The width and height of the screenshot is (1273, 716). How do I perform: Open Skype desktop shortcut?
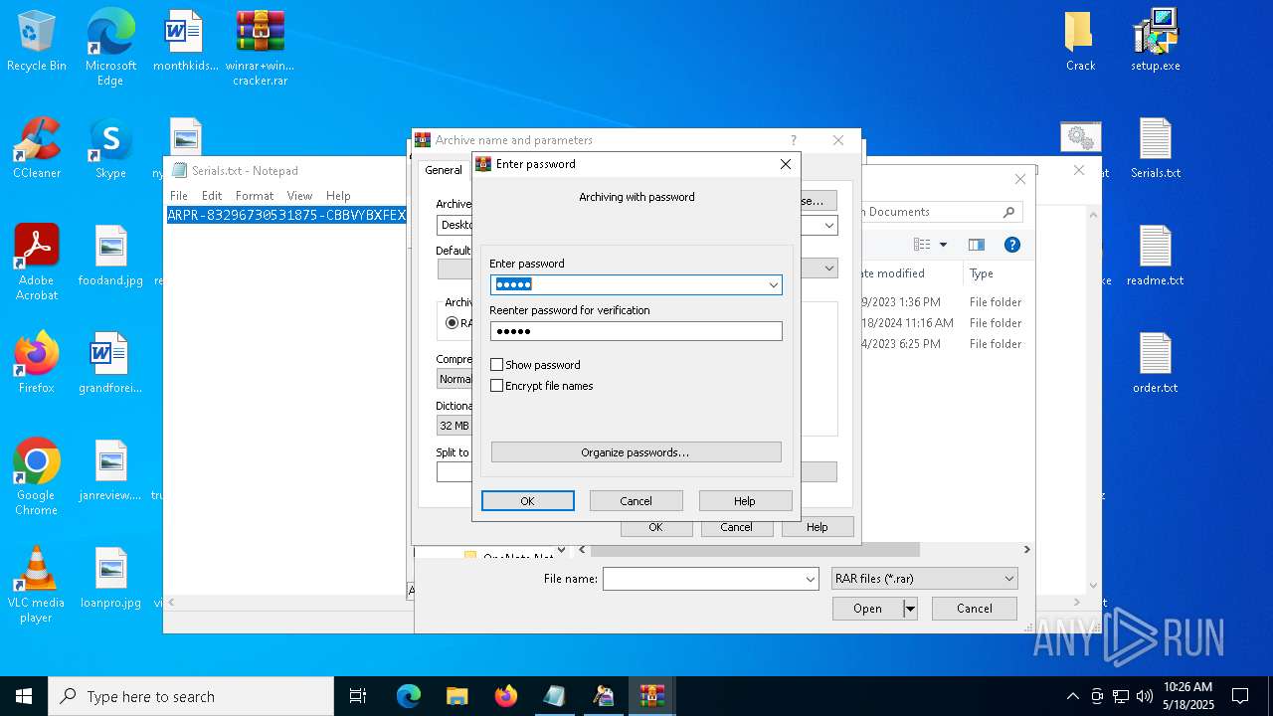110,148
